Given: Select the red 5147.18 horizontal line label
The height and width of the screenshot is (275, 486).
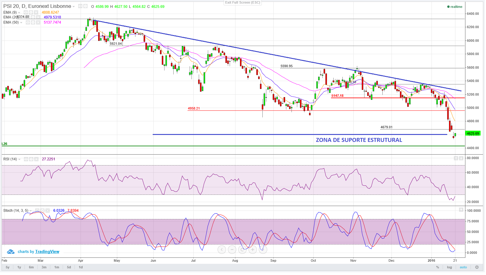Looking at the screenshot, I should coord(338,96).
